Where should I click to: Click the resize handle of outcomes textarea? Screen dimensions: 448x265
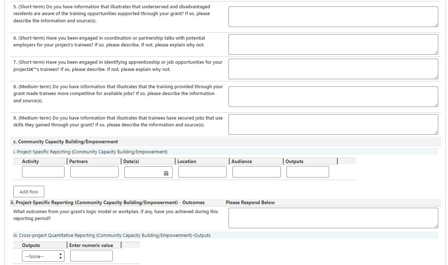pyautogui.click(x=436, y=226)
